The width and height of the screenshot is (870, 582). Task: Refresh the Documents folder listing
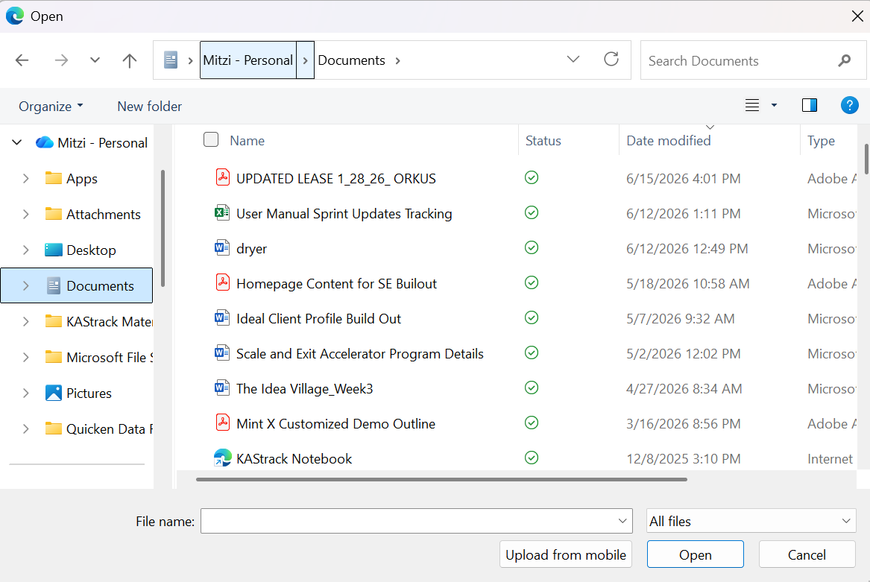tap(611, 60)
